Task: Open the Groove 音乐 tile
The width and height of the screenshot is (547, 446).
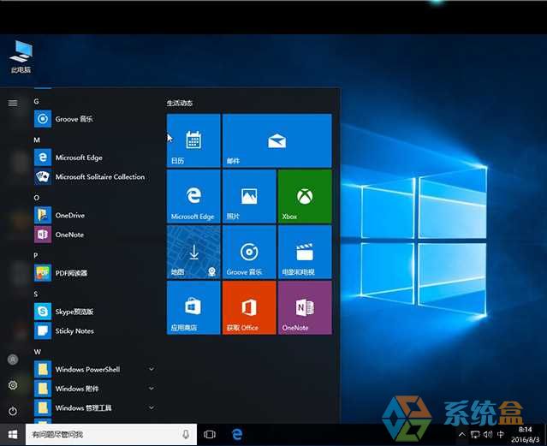Action: [x=248, y=252]
